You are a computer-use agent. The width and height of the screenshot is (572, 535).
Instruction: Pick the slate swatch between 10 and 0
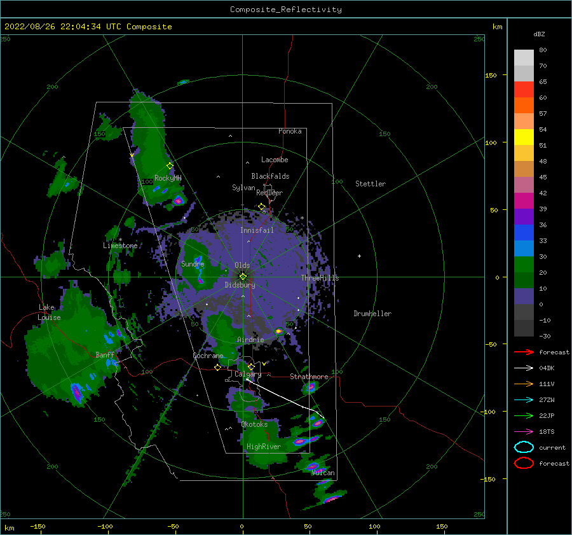[524, 296]
